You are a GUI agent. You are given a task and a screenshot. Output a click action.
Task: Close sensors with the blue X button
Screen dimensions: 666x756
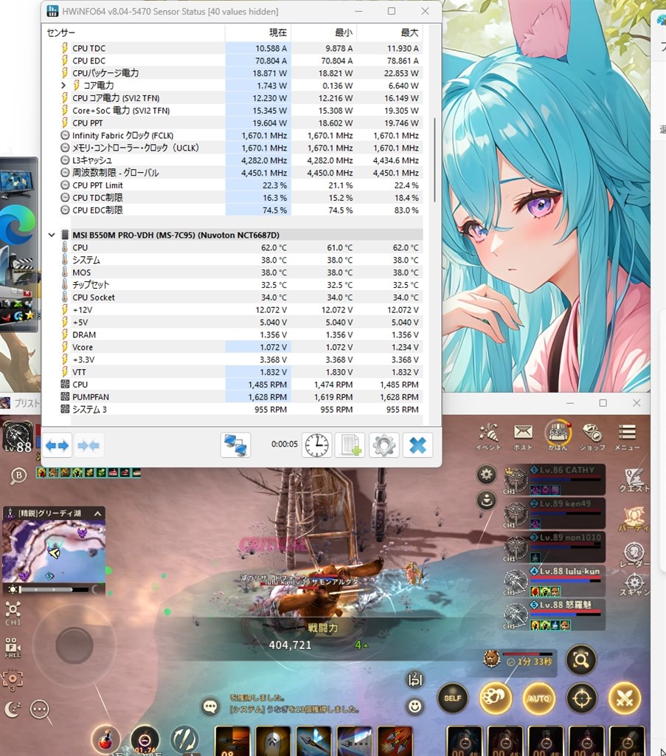click(x=417, y=445)
